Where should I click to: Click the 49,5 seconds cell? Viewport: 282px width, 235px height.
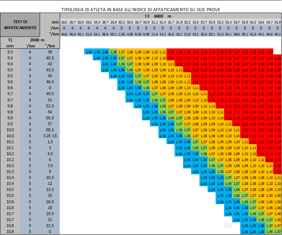click(50, 94)
